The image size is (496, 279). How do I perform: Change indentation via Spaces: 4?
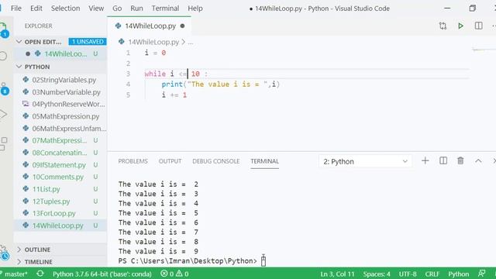[377, 274]
